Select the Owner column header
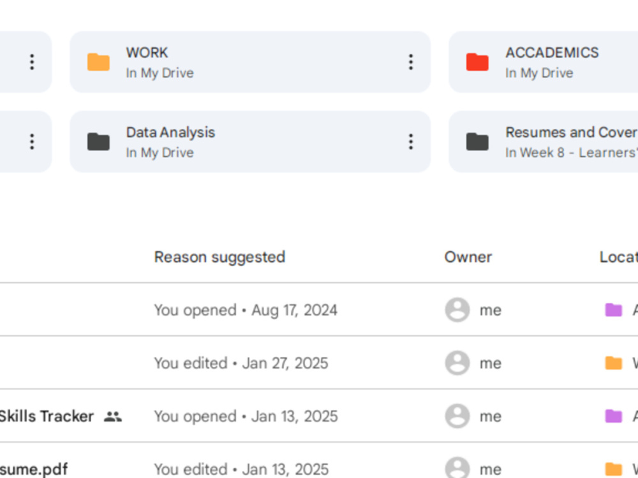Viewport: 638px width, 478px height. 468,257
